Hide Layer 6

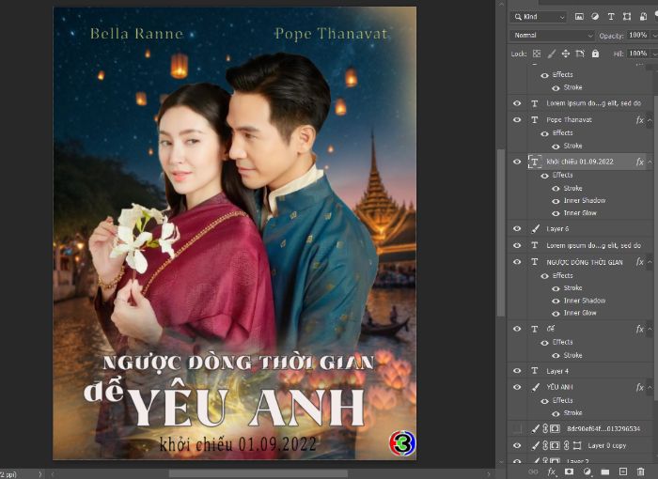click(517, 229)
